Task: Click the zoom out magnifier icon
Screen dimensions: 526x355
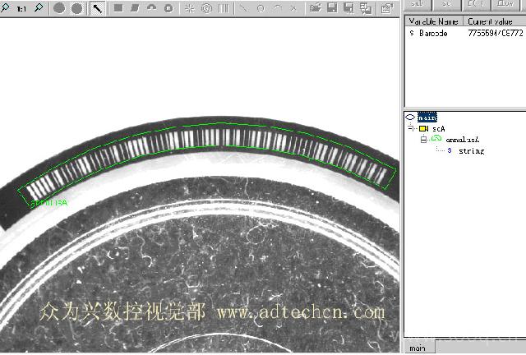Action: click(38, 8)
